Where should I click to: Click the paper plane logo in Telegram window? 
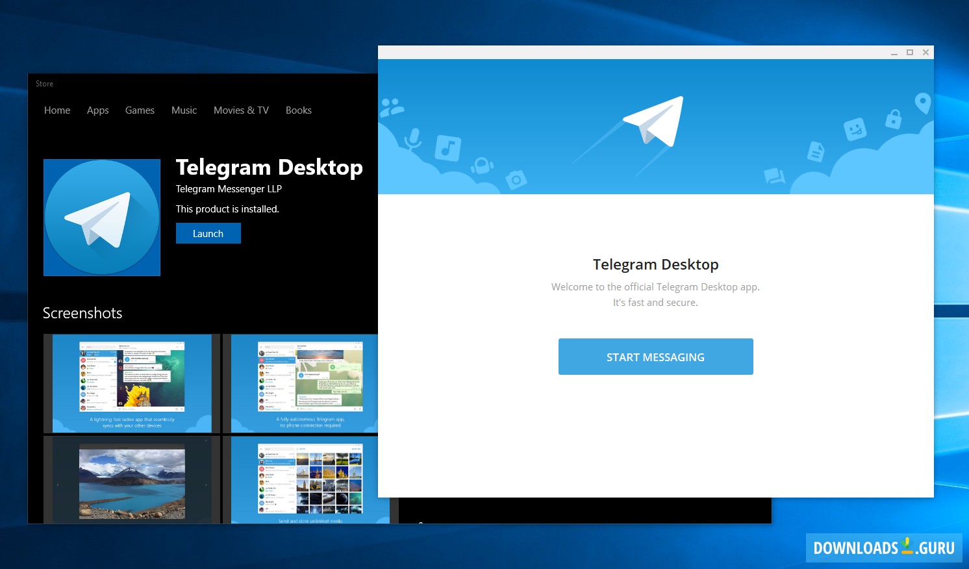click(653, 121)
